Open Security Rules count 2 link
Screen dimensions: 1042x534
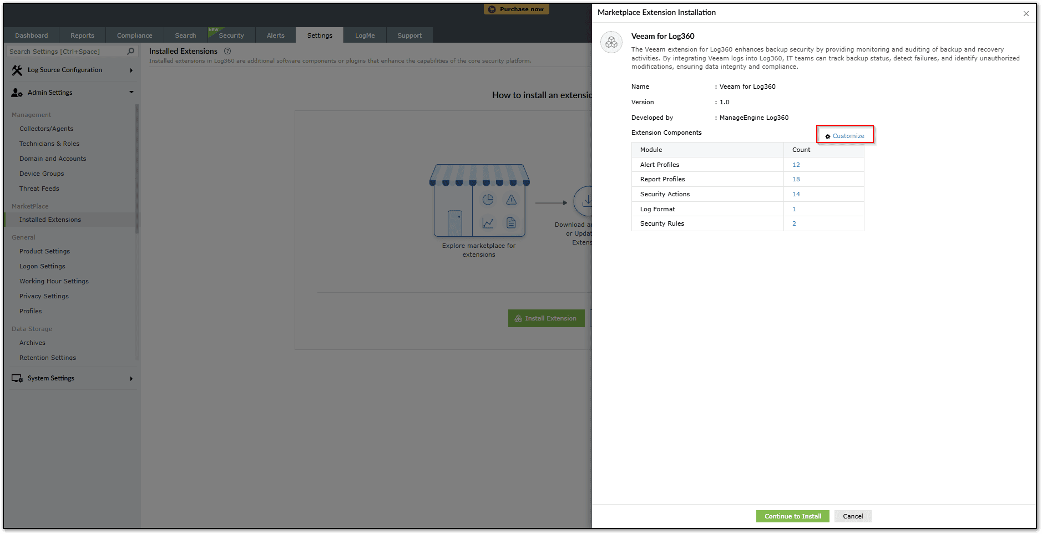point(794,223)
